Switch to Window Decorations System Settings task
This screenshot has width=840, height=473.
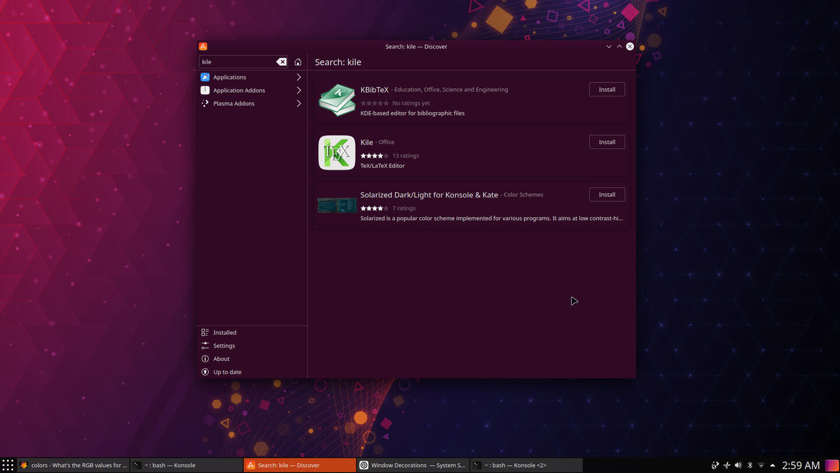(412, 465)
